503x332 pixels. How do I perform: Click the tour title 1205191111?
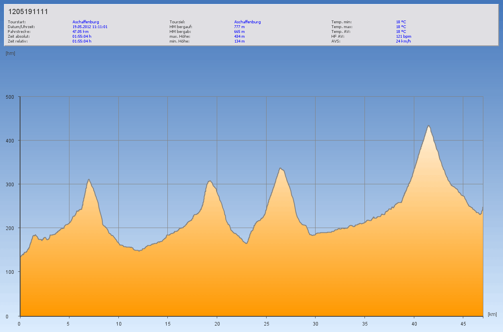(28, 12)
